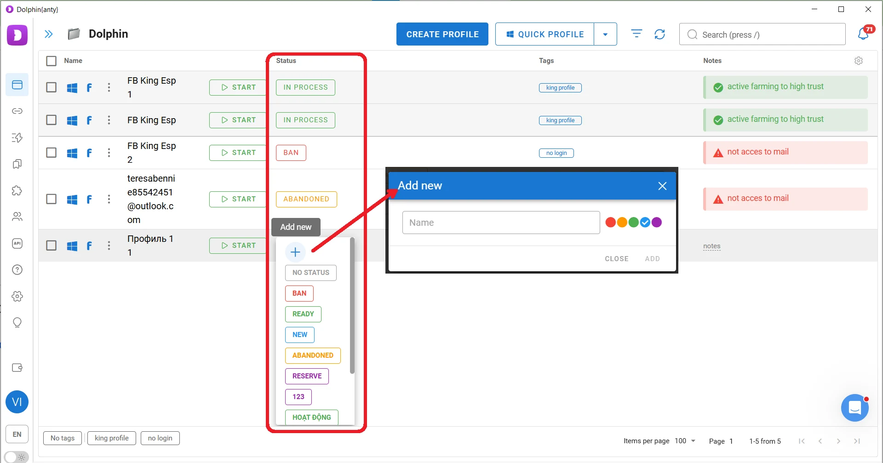
Task: Check the teresabenni profile checkbox
Action: pos(52,199)
